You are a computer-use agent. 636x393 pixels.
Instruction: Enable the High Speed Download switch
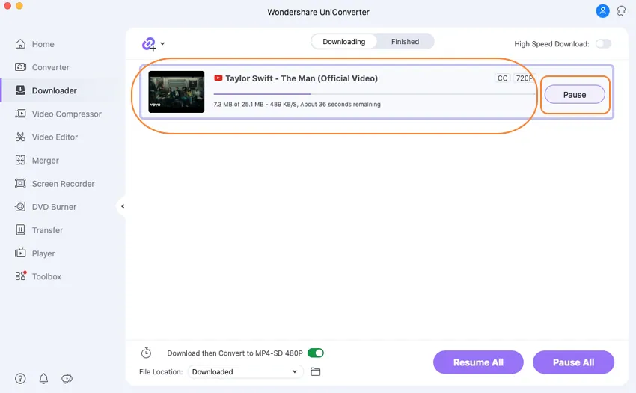pyautogui.click(x=603, y=44)
